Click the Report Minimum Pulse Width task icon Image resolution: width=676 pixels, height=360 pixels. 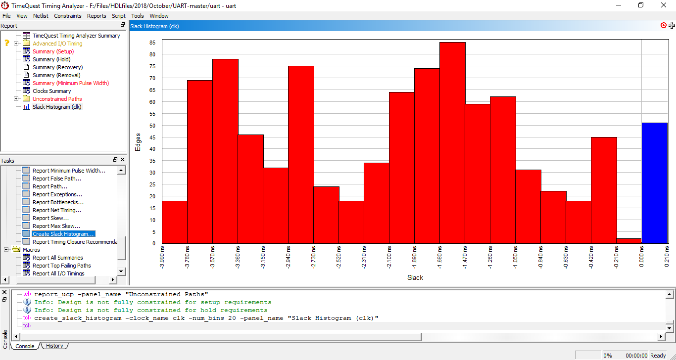(27, 171)
